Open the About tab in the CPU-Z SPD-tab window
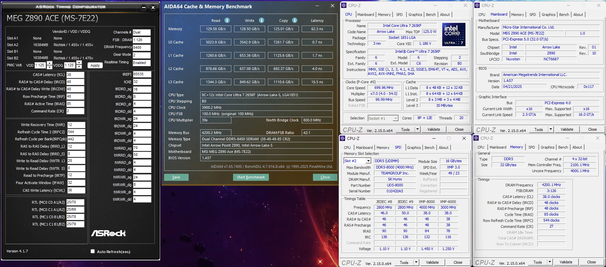 tap(444, 148)
